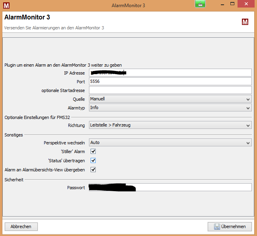
Task: Expand the Perspektive wechseln dropdown
Action: tap(170, 142)
